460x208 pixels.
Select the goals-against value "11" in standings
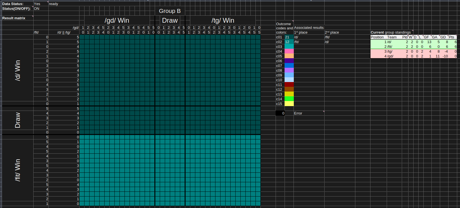click(x=438, y=56)
